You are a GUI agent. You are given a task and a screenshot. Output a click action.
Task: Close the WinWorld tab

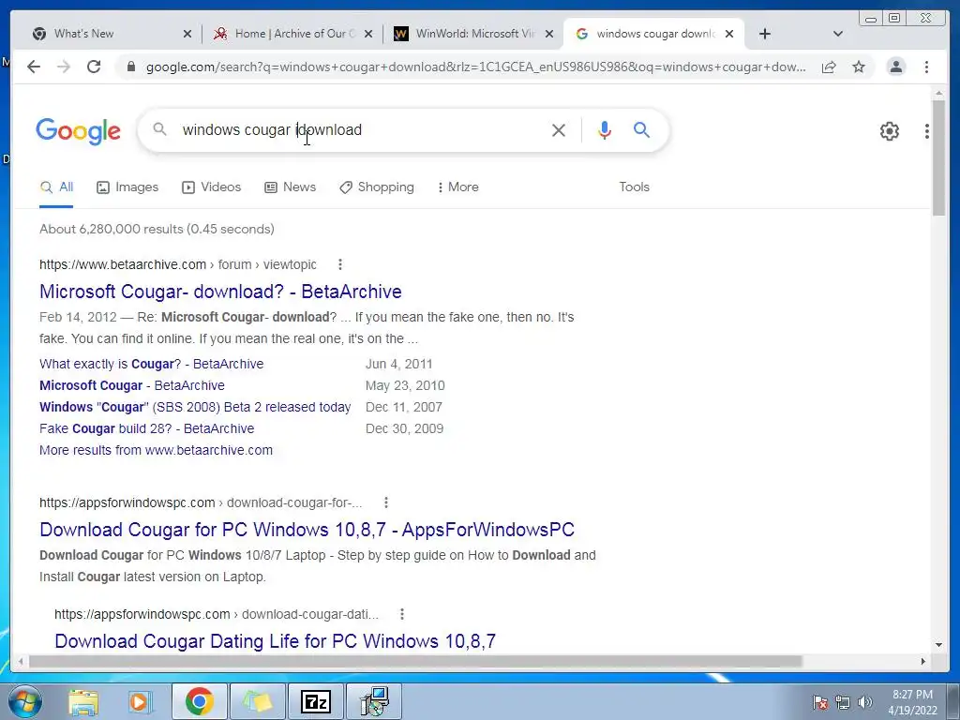tap(549, 35)
